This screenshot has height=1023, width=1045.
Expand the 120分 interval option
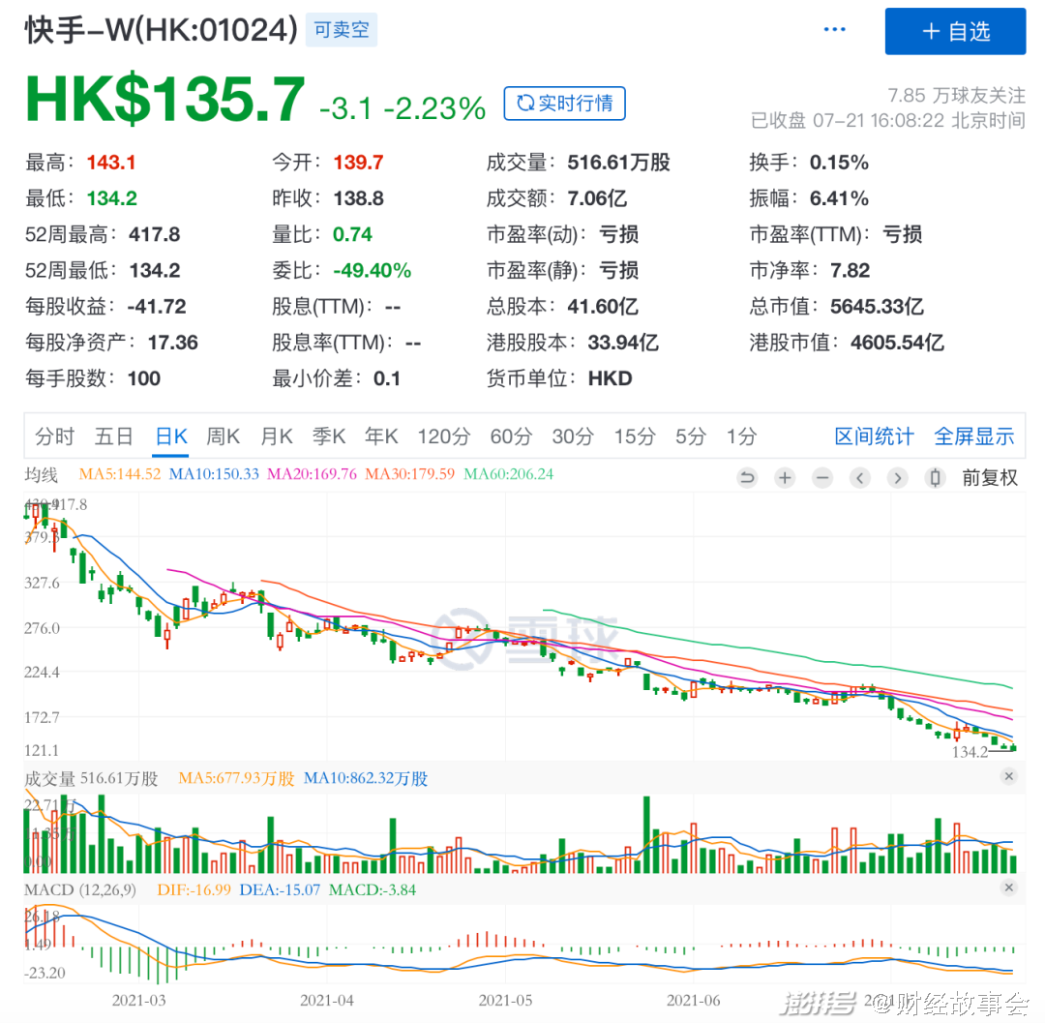444,436
